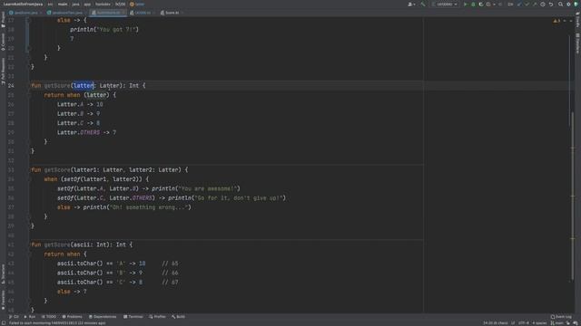Click the 'main' breadcrumb item

coord(63,4)
